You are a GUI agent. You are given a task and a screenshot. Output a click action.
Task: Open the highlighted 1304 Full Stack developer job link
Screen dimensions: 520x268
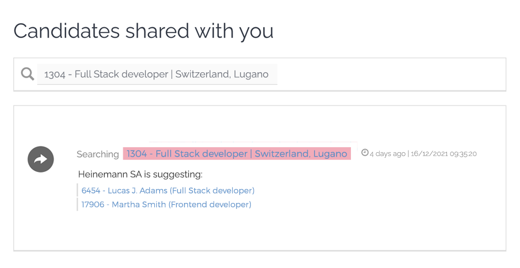(x=237, y=154)
